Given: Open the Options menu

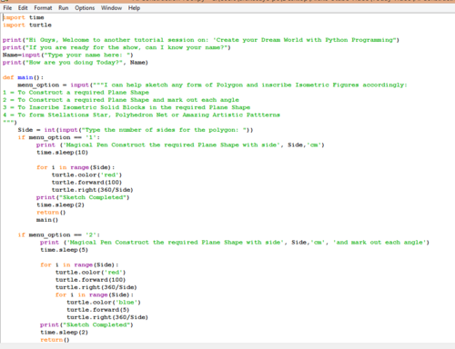Looking at the screenshot, I should pos(85,8).
